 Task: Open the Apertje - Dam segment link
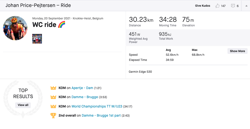click(x=82, y=88)
